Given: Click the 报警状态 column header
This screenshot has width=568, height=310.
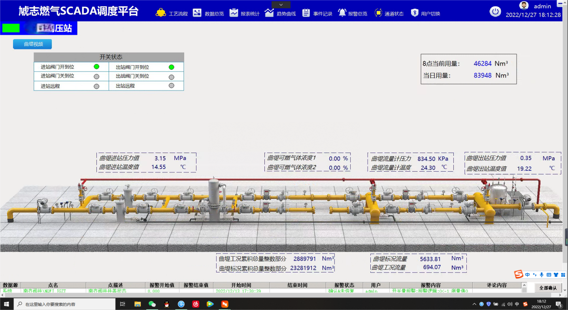Looking at the screenshot, I should pos(344,285).
